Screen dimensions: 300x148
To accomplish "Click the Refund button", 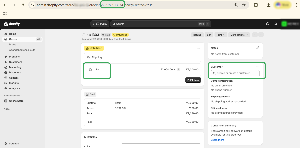I will pos(197,35).
